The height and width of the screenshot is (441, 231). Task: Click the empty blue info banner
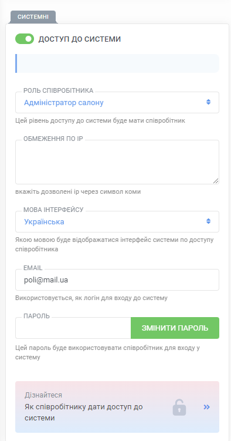coord(117,63)
